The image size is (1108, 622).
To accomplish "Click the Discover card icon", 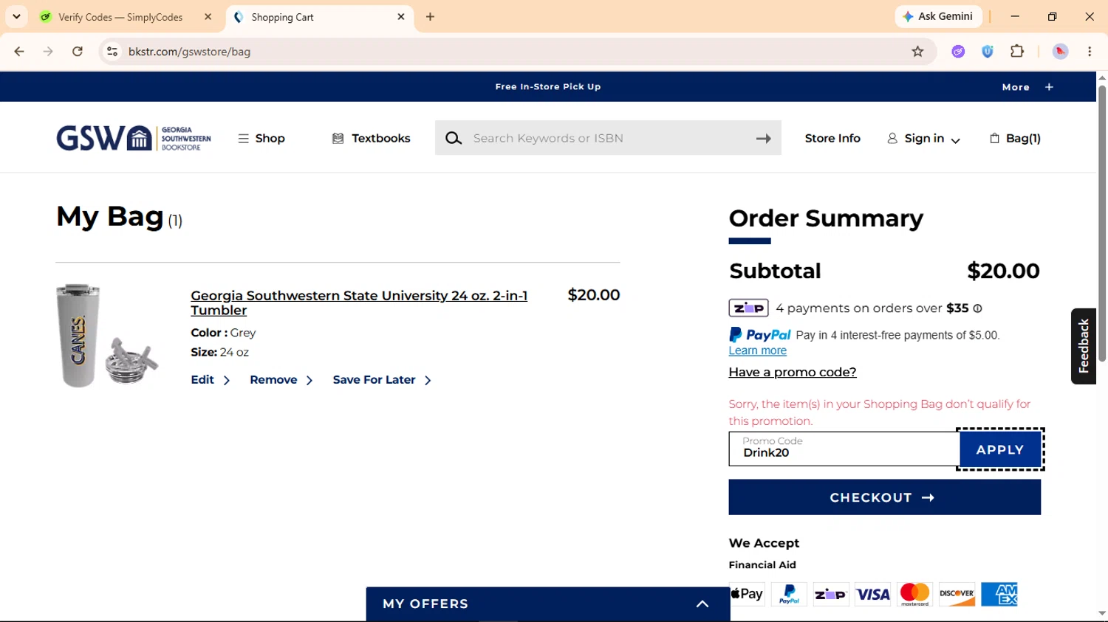I will pos(957,594).
